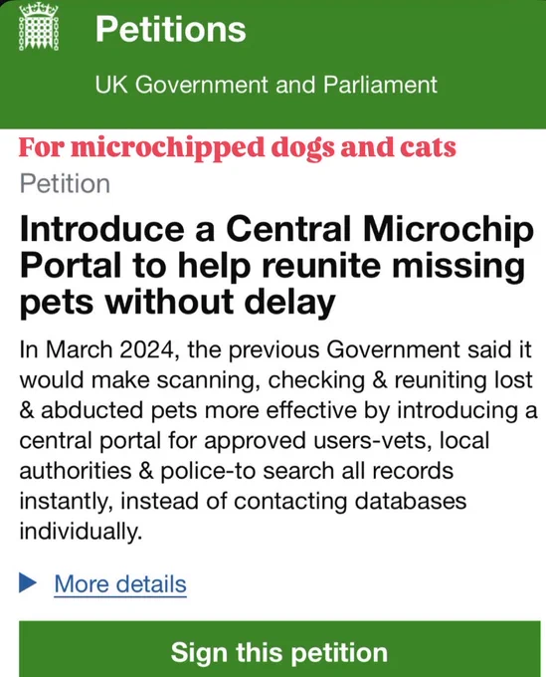This screenshot has height=677, width=546.
Task: Click the word Portal in the headline
Action: click(x=71, y=266)
